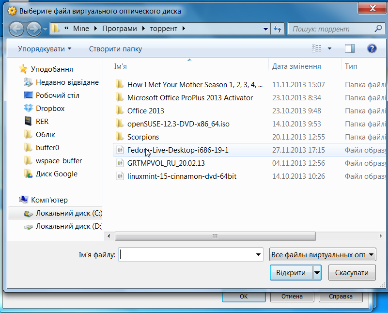Sort by Дата змінення column header
The width and height of the screenshot is (388, 313).
point(296,66)
